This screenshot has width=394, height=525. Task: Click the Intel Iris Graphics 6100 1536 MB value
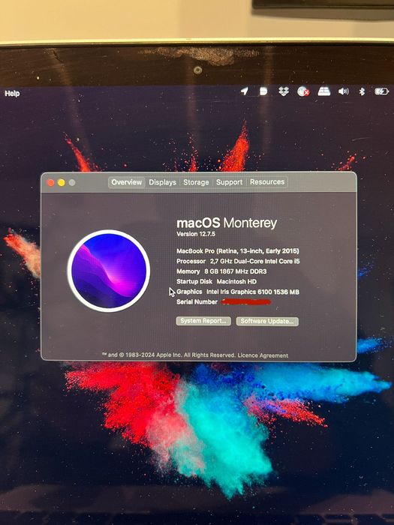pyautogui.click(x=253, y=292)
